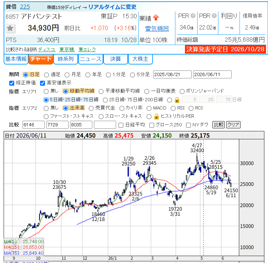Image resolution: width=268 pixels, height=263 pixels.
Task: Open チャート tab
Action: click(x=41, y=59)
